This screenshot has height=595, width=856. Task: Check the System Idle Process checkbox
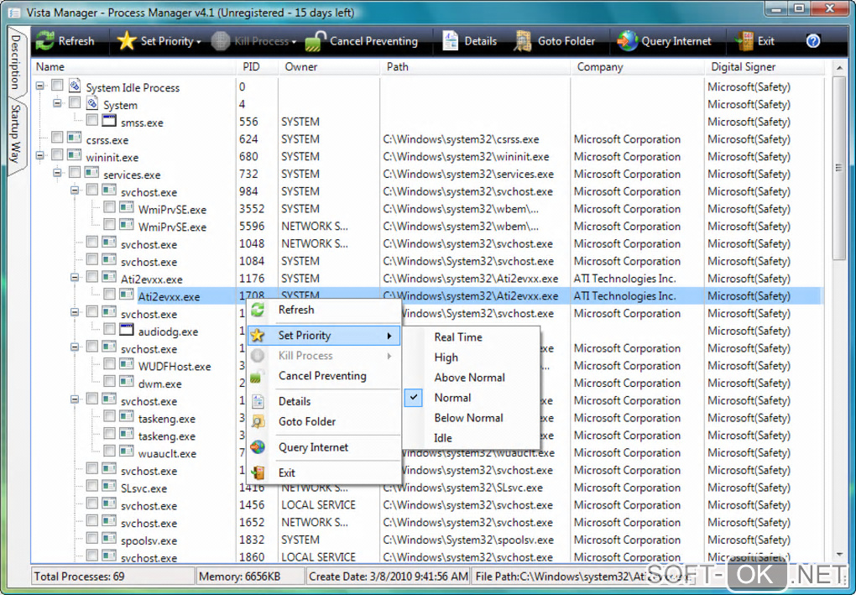click(x=57, y=85)
